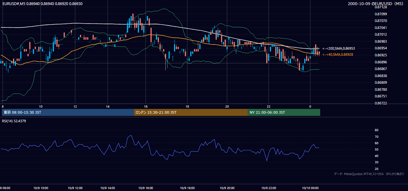
Task: Click the 0.86954 price axis label
Action: pos(381,48)
